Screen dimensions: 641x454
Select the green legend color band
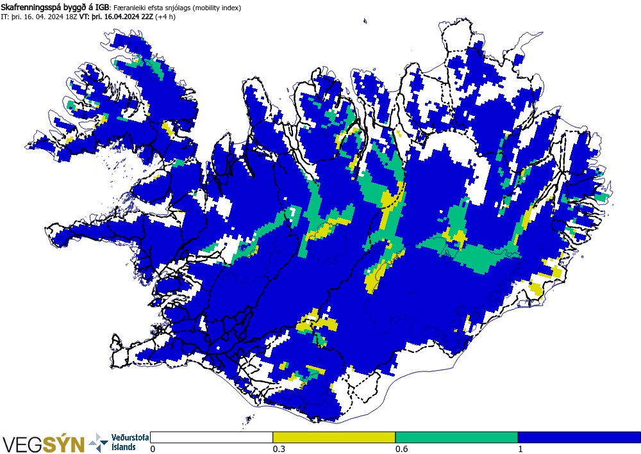tap(456, 437)
